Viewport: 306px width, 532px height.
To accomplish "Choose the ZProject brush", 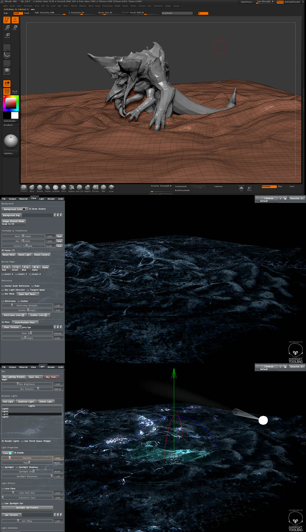I will [x=96, y=188].
